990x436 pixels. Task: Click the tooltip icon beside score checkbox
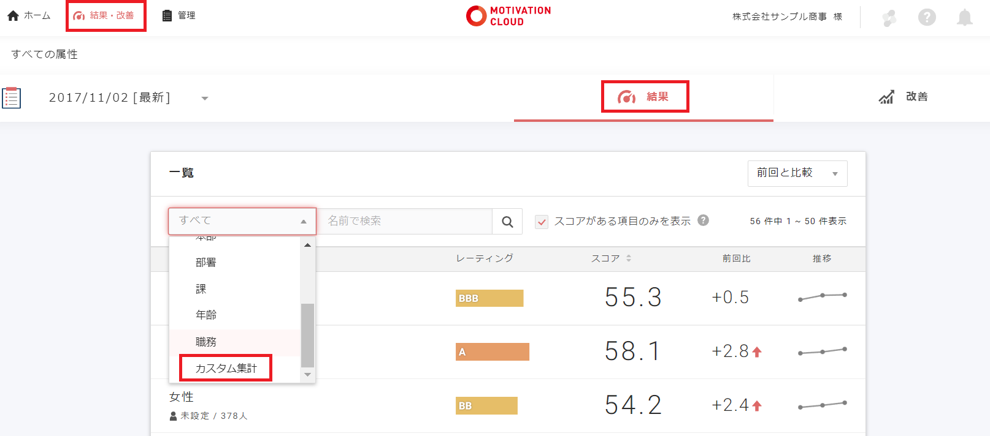tap(704, 220)
